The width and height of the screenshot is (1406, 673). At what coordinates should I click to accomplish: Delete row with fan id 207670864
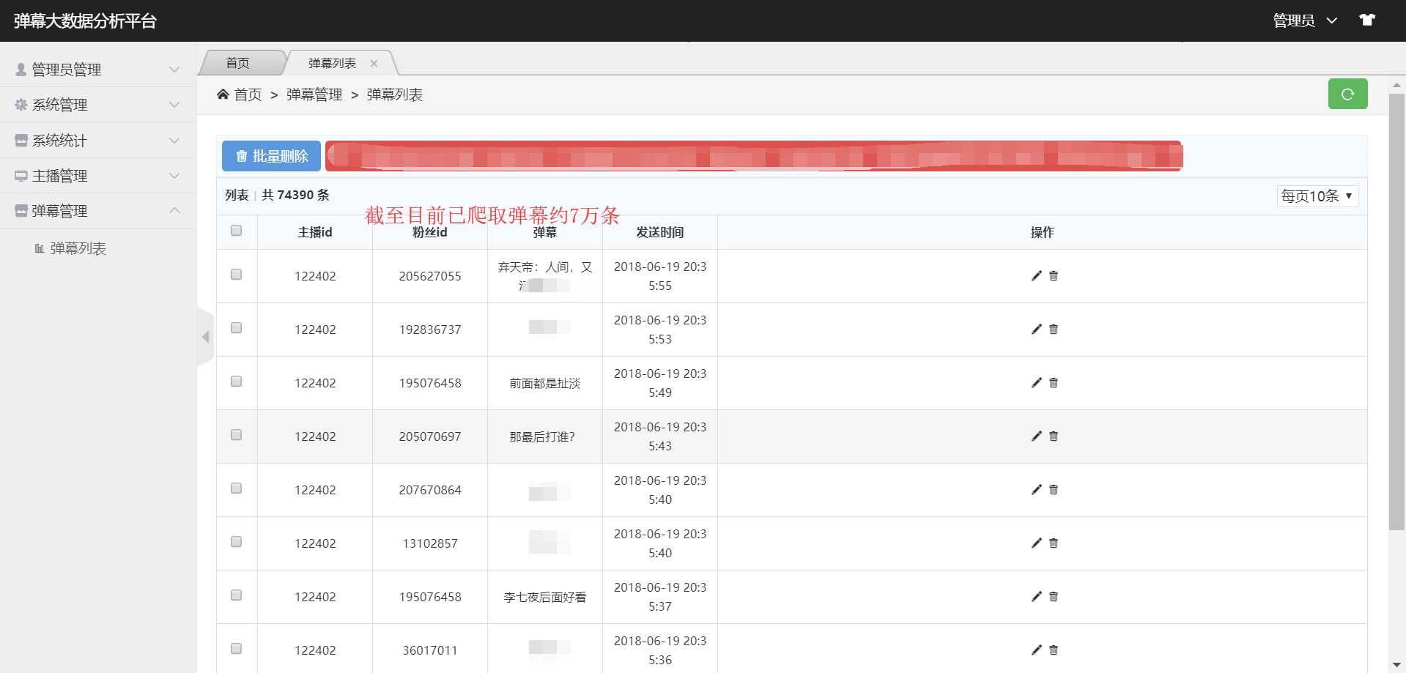(1054, 490)
